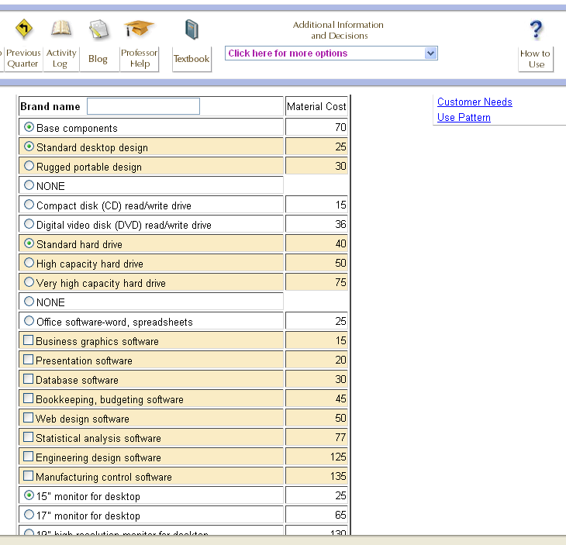The image size is (566, 545).
Task: Select the Very high capacity hard drive option
Action: click(29, 282)
